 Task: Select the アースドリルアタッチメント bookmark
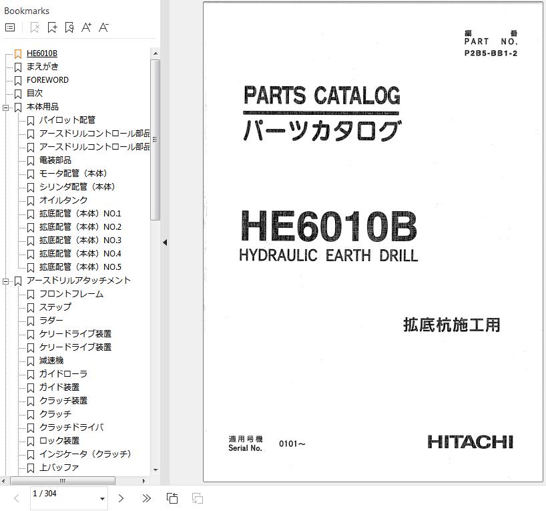click(79, 281)
